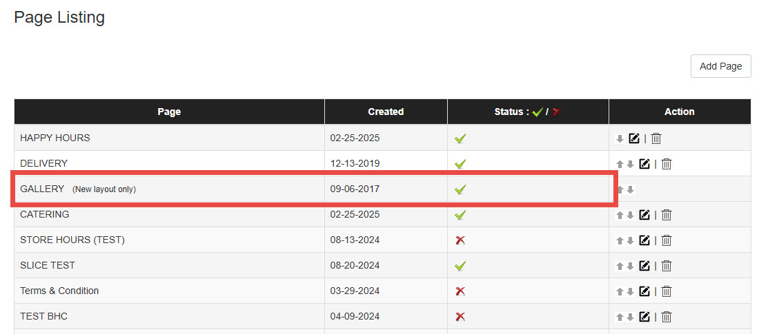Edit the TEST BHC page
759x334 pixels.
(x=644, y=317)
